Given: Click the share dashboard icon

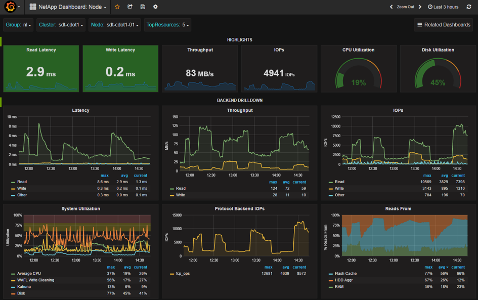Looking at the screenshot, I should [x=130, y=7].
